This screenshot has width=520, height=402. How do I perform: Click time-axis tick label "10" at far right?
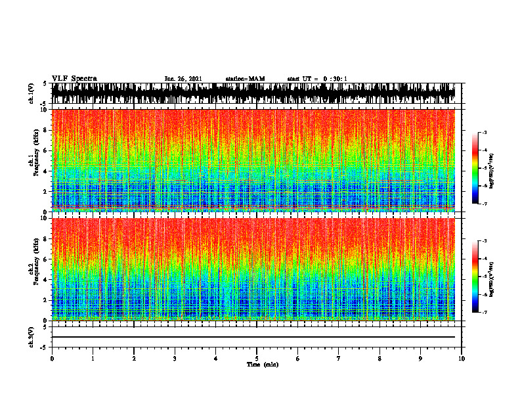(462, 359)
